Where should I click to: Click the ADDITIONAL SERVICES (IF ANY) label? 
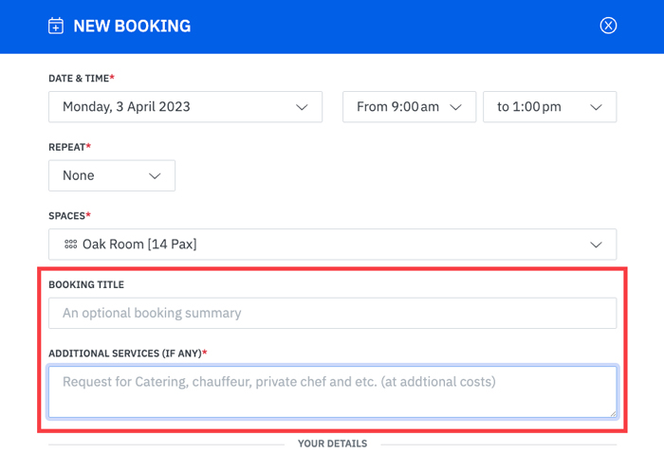(x=126, y=353)
